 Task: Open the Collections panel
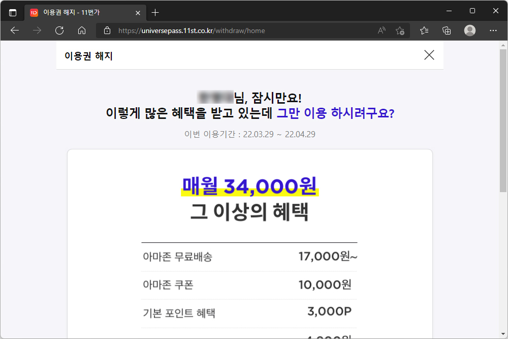click(447, 30)
